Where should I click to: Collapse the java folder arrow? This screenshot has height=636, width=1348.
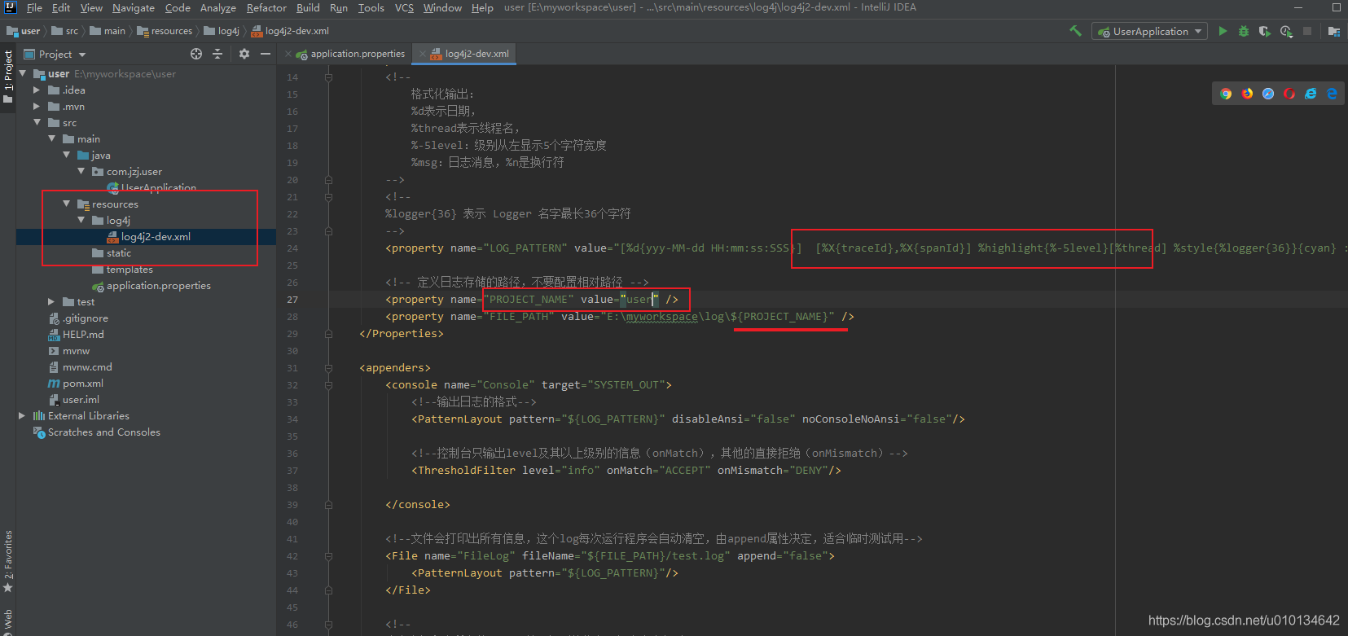(67, 155)
